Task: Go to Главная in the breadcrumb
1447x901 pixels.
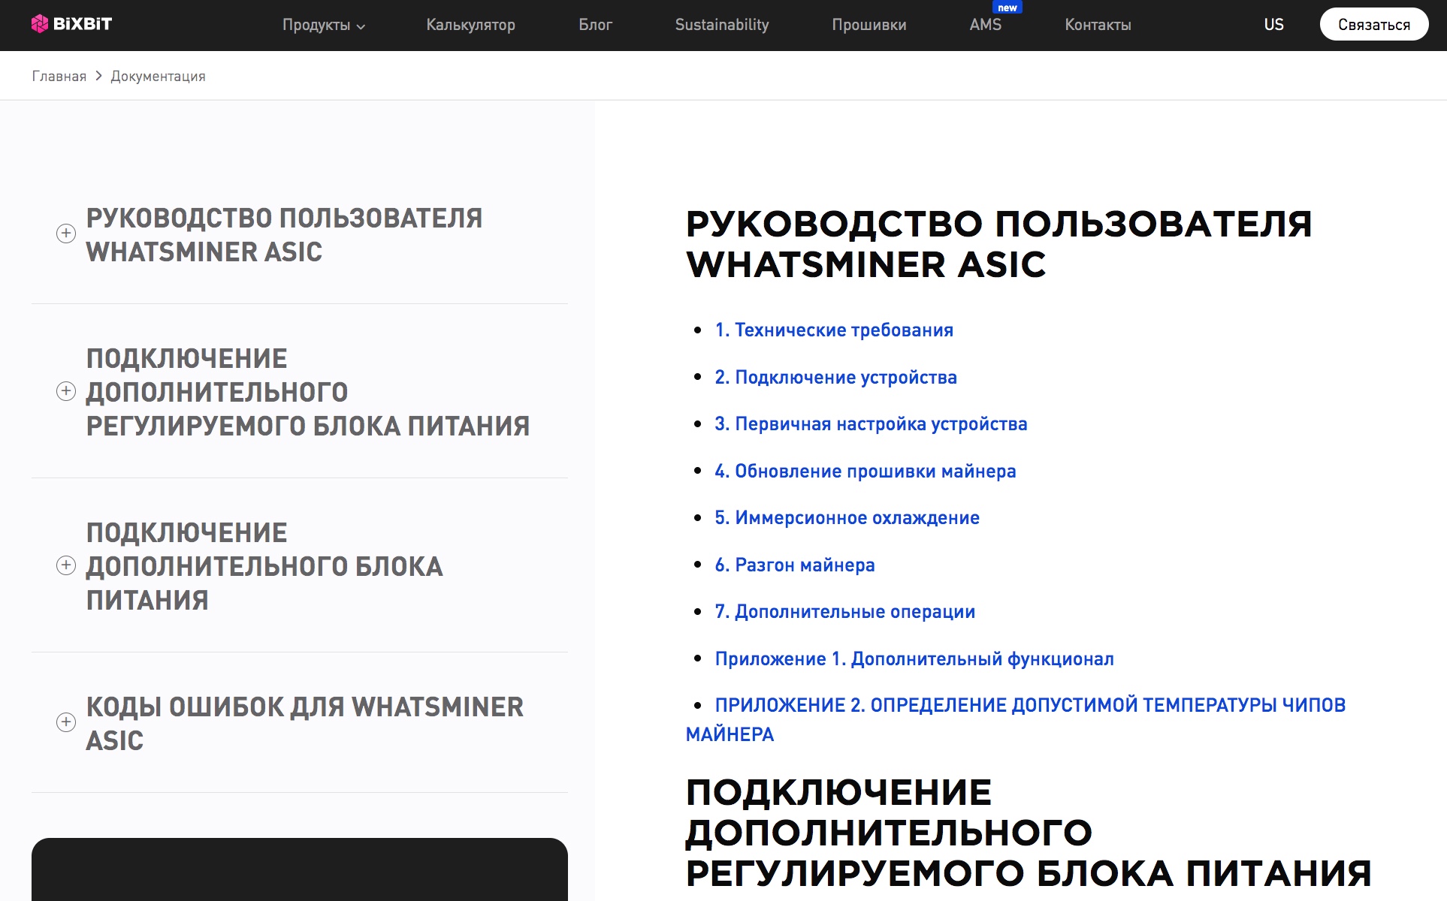Action: pos(59,76)
